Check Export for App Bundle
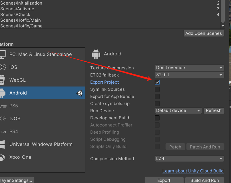 pyautogui.click(x=157, y=96)
